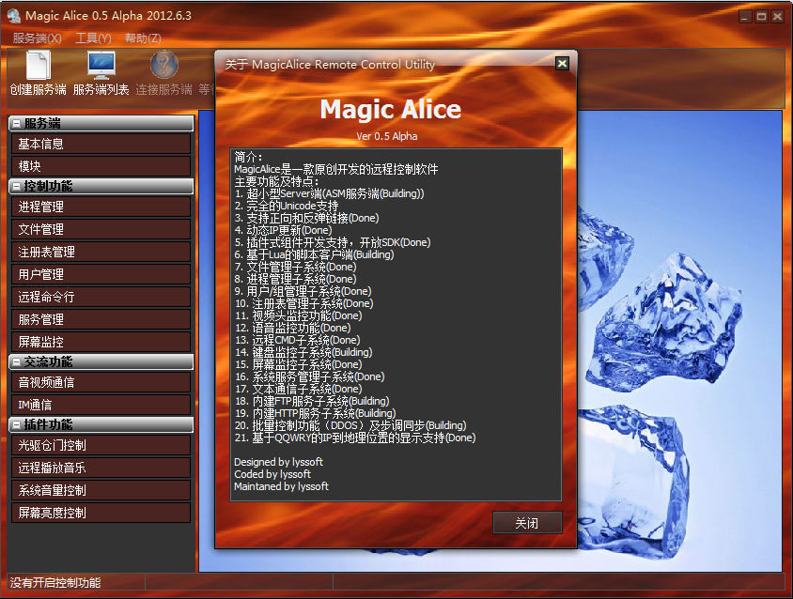793x599 pixels.
Task: Click the Magic Alice heading in the dialog
Action: [391, 109]
